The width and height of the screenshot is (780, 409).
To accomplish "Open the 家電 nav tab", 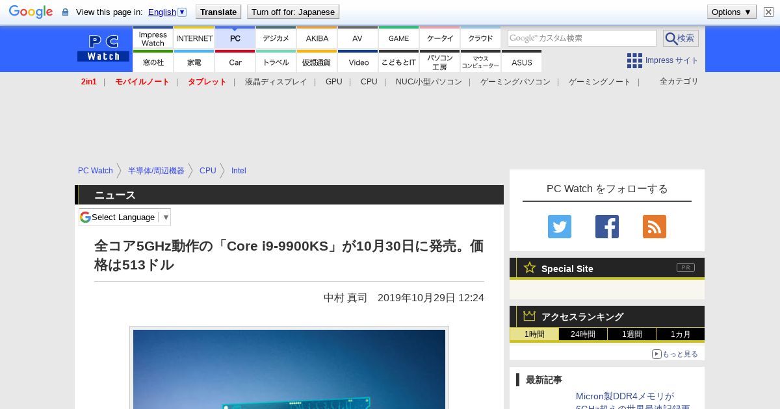I will (x=194, y=62).
